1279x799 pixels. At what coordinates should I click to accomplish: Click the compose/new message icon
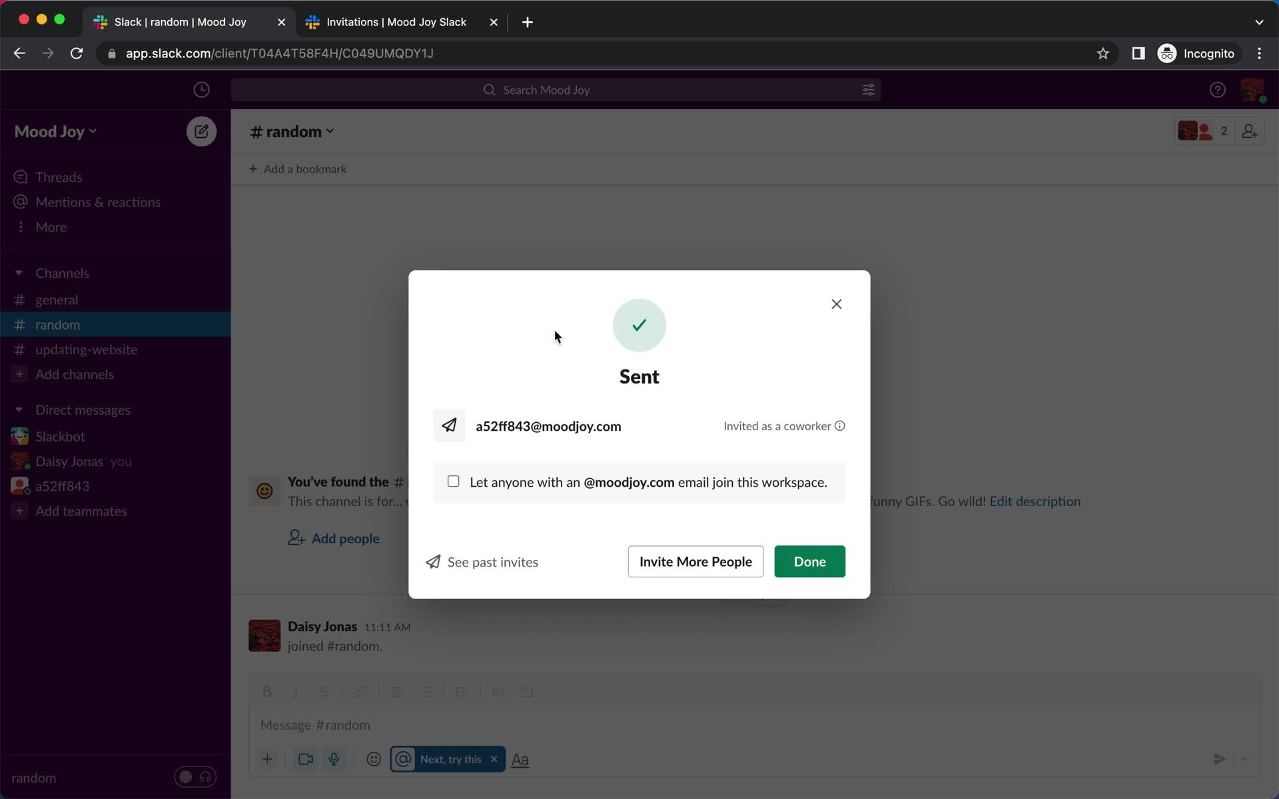(x=202, y=131)
